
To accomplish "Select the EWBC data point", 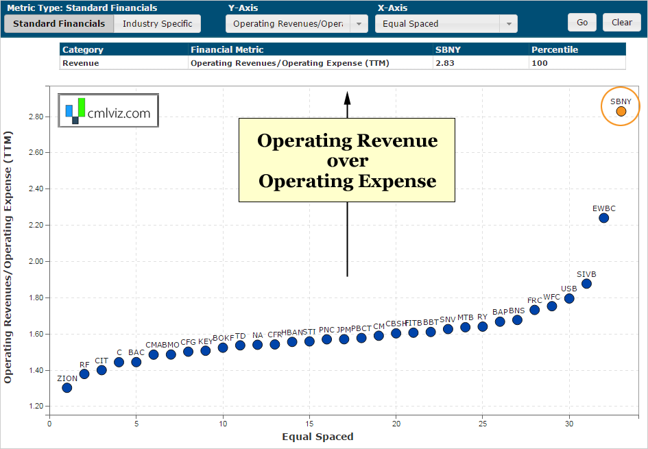I will click(x=604, y=218).
